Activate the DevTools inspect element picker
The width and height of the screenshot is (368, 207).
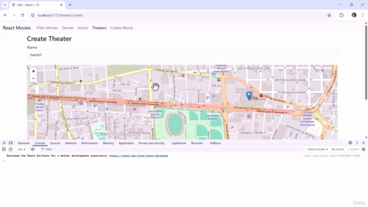[x=4, y=143]
